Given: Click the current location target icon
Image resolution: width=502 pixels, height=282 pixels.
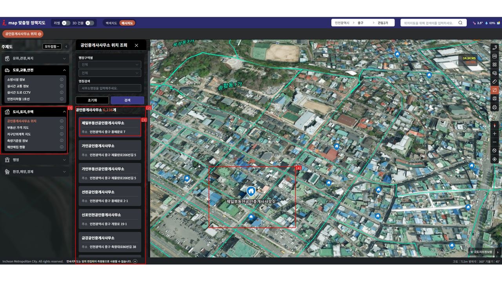Looking at the screenshot, I should [495, 159].
